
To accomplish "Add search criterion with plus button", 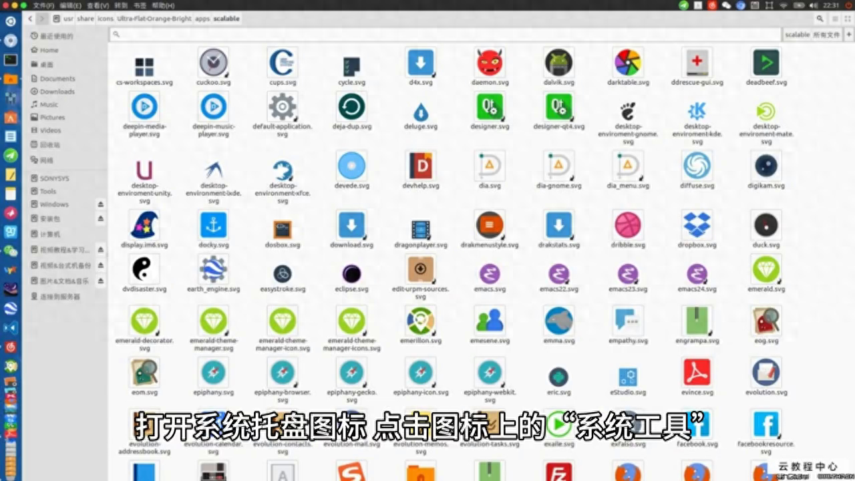I will 848,35.
